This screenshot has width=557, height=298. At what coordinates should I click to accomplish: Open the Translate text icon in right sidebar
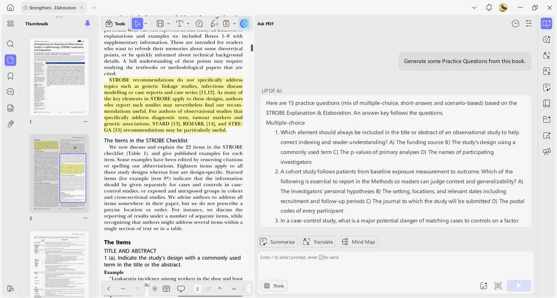click(x=546, y=56)
